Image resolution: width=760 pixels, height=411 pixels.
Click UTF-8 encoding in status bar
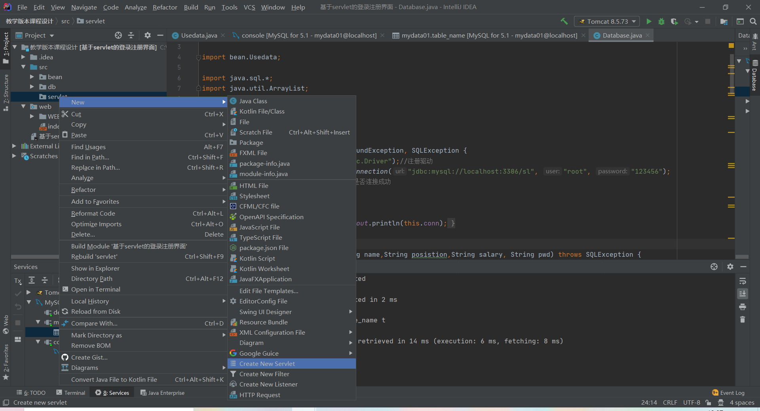pyautogui.click(x=692, y=403)
